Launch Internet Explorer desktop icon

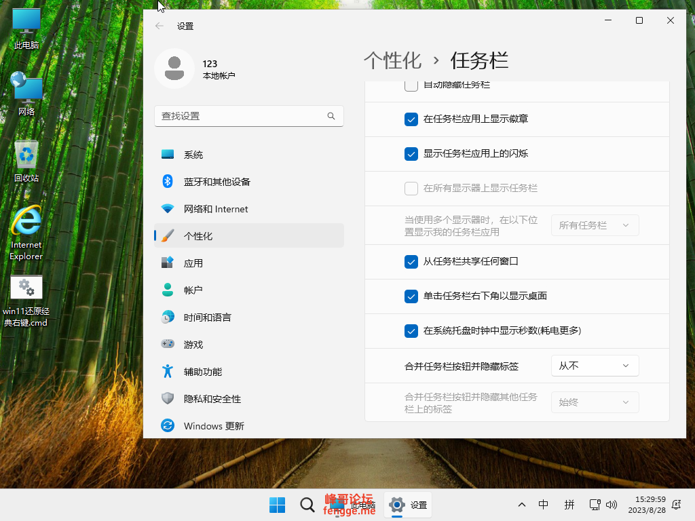(26, 233)
